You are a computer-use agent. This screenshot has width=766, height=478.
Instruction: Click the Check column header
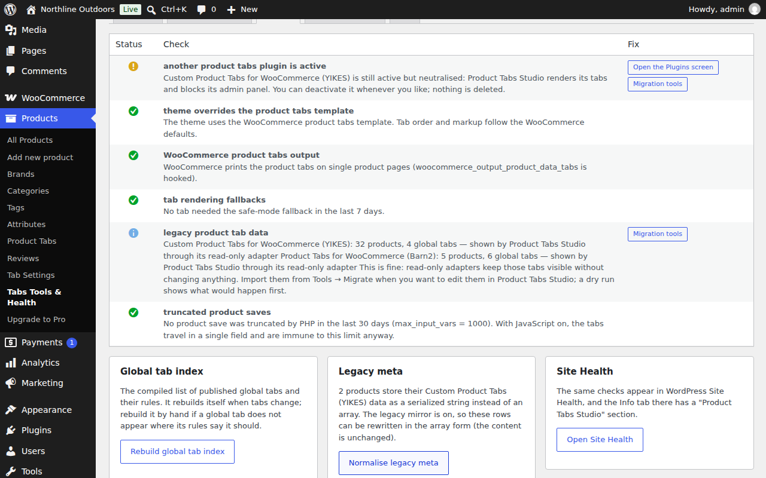tap(176, 44)
